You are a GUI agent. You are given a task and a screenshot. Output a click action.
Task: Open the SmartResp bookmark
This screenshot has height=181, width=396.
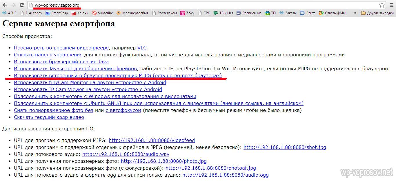(x=57, y=13)
